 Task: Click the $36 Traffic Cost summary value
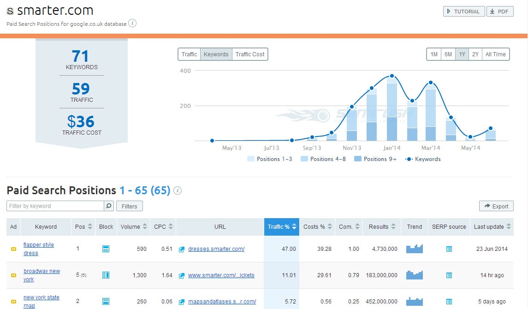(x=81, y=121)
